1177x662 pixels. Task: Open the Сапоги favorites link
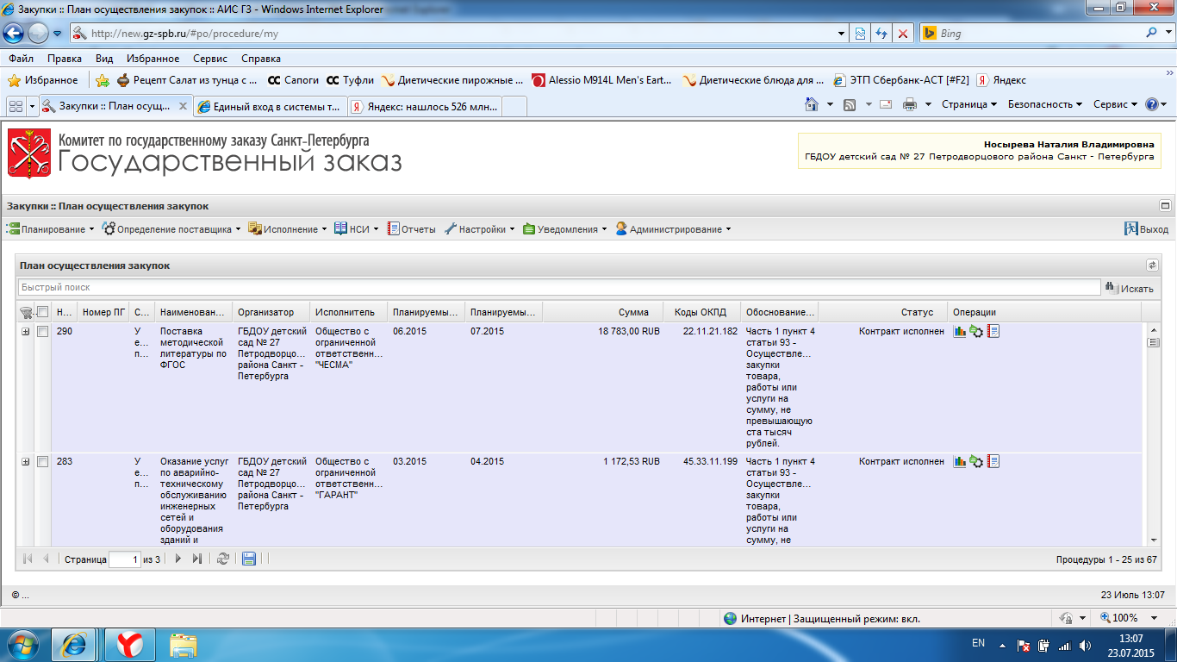coord(293,80)
